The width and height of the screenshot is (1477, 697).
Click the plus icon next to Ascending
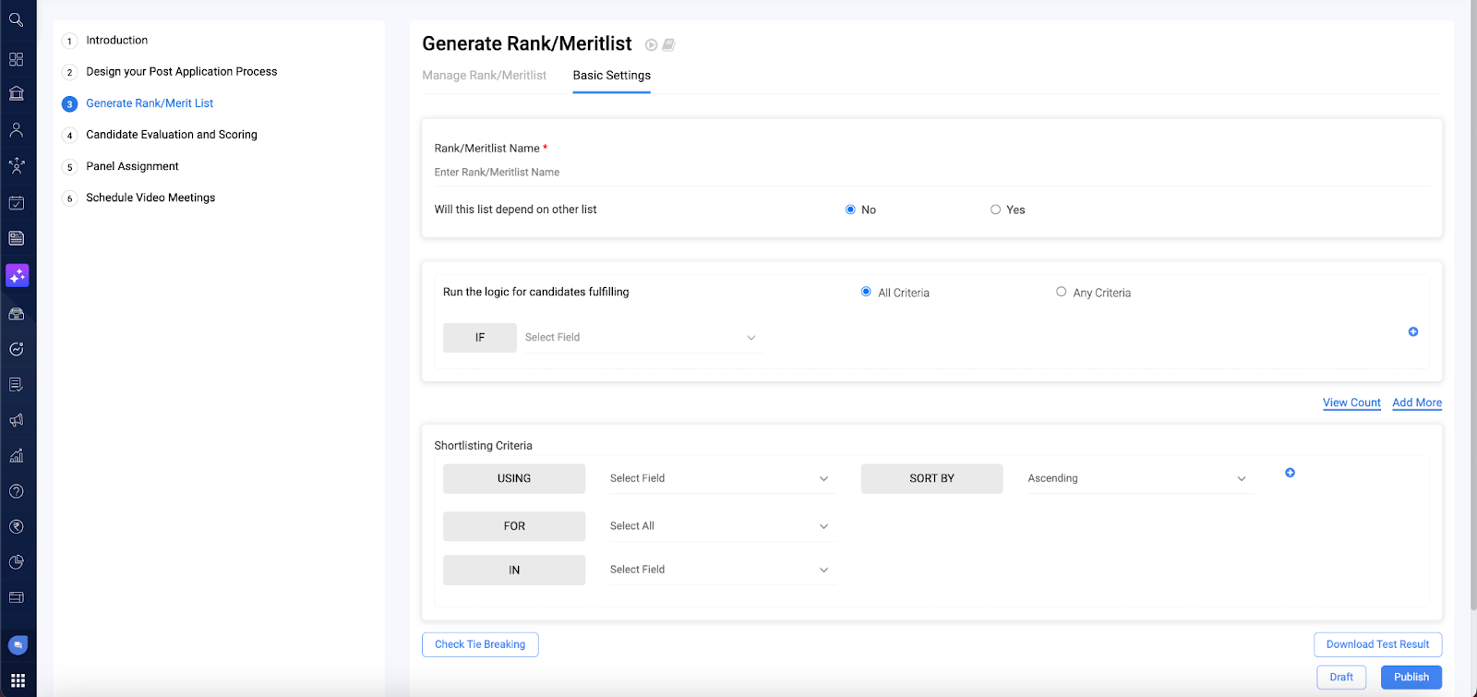1290,473
